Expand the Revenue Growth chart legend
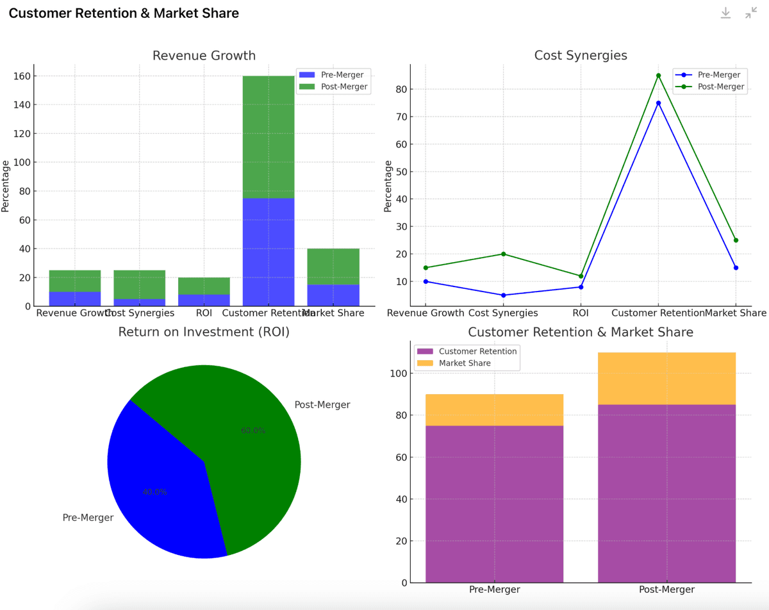Viewport: 769px width, 610px height. 333,80
